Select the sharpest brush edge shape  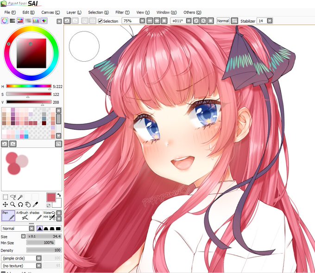pyautogui.click(x=39, y=229)
